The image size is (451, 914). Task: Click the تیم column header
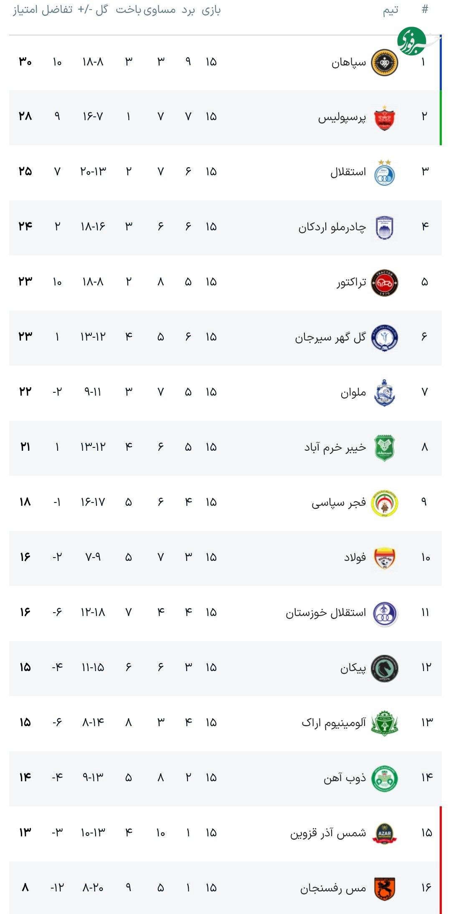(390, 10)
